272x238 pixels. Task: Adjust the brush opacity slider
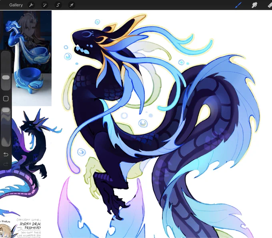click(x=6, y=127)
